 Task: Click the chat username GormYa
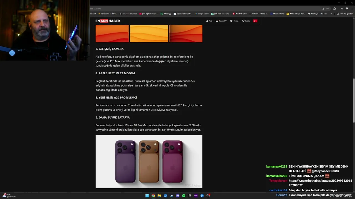click(282, 195)
